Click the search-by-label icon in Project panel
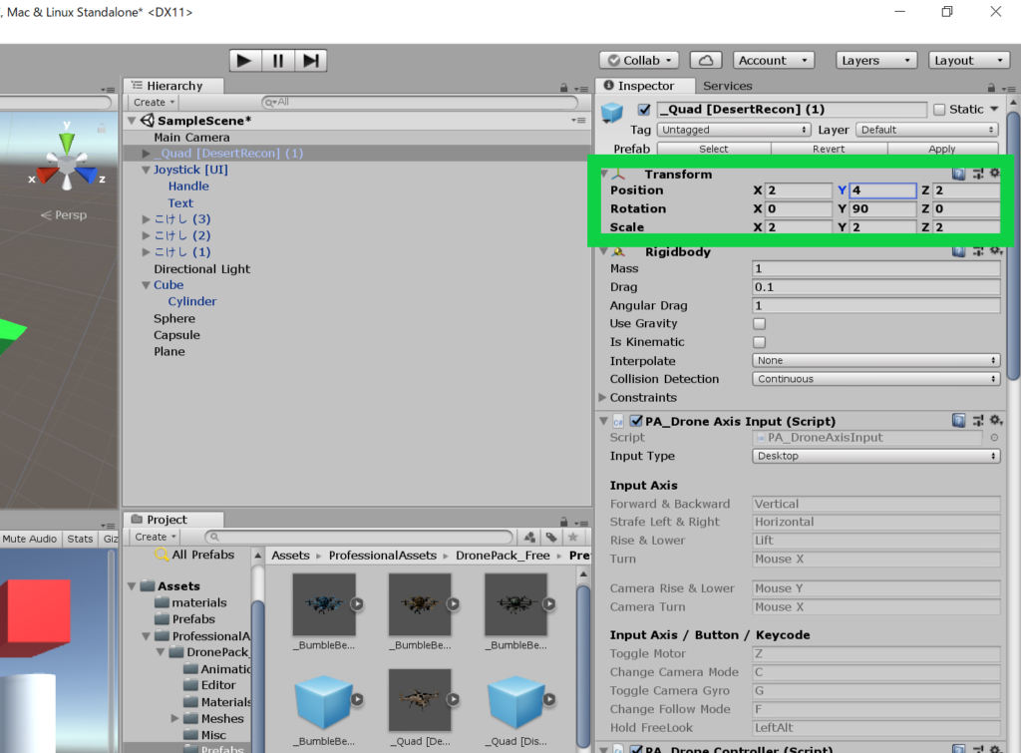This screenshot has height=753, width=1021. click(x=550, y=538)
